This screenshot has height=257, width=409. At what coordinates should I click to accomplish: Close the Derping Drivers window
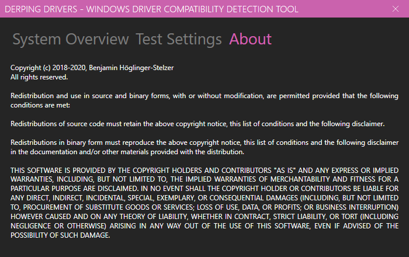click(x=396, y=9)
